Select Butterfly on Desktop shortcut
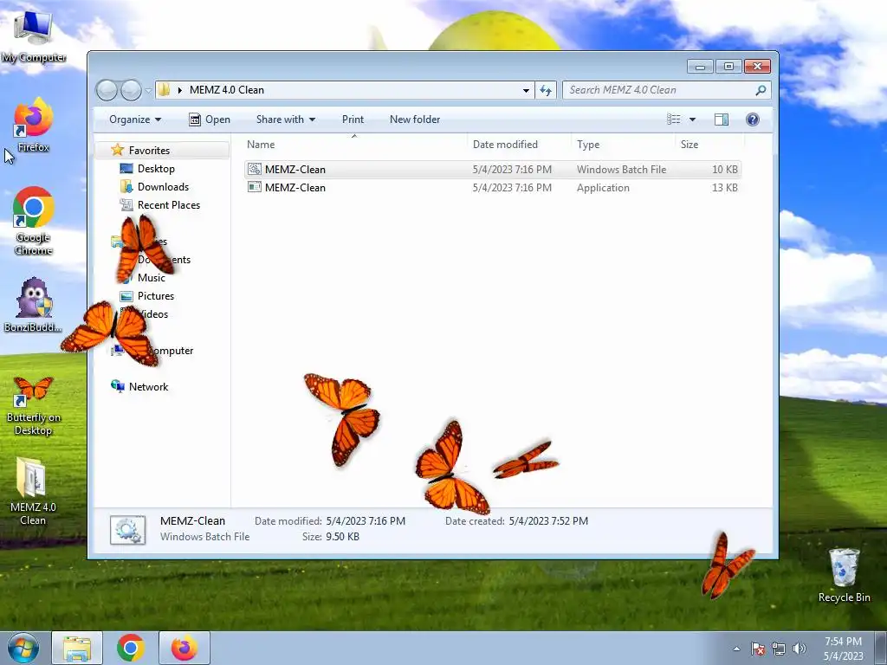The image size is (887, 665). [34, 405]
